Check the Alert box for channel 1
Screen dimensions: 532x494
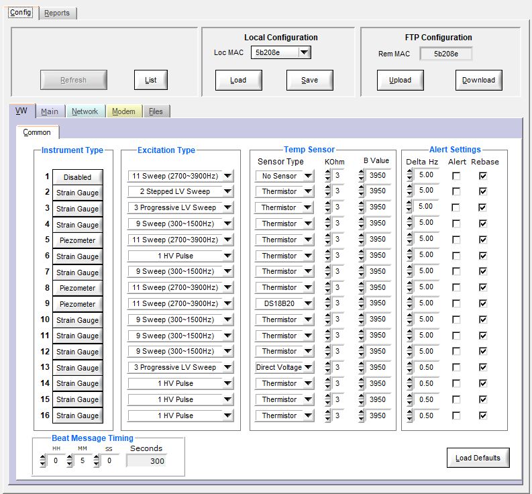click(x=456, y=176)
